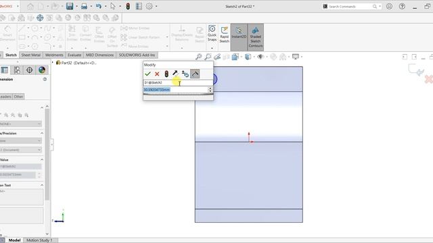Open Display Style cube icon
433x243 pixels.
click(x=248, y=57)
